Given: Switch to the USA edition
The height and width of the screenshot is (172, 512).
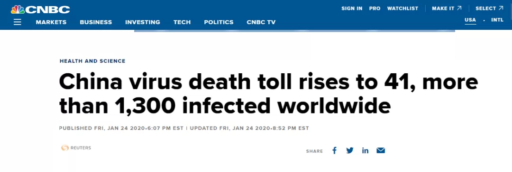Looking at the screenshot, I should click(x=470, y=20).
